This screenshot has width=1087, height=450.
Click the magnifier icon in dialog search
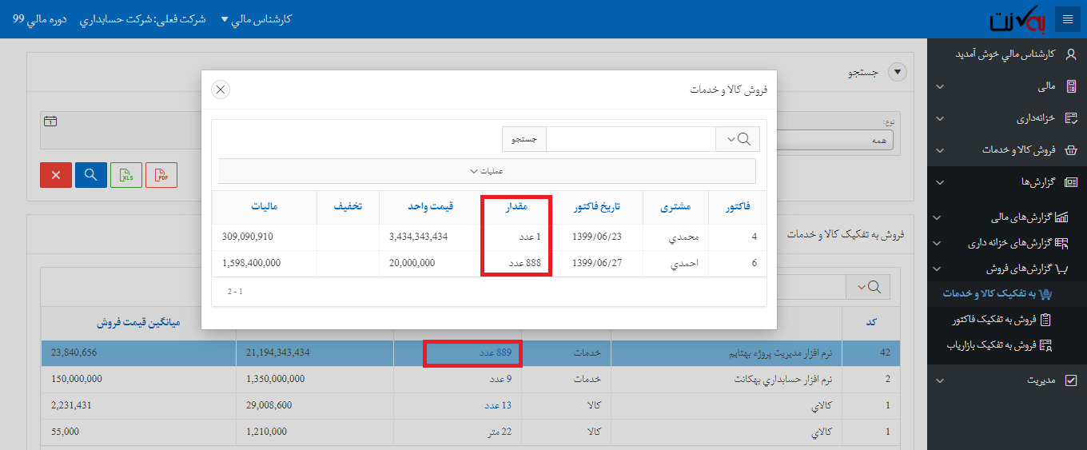click(738, 139)
